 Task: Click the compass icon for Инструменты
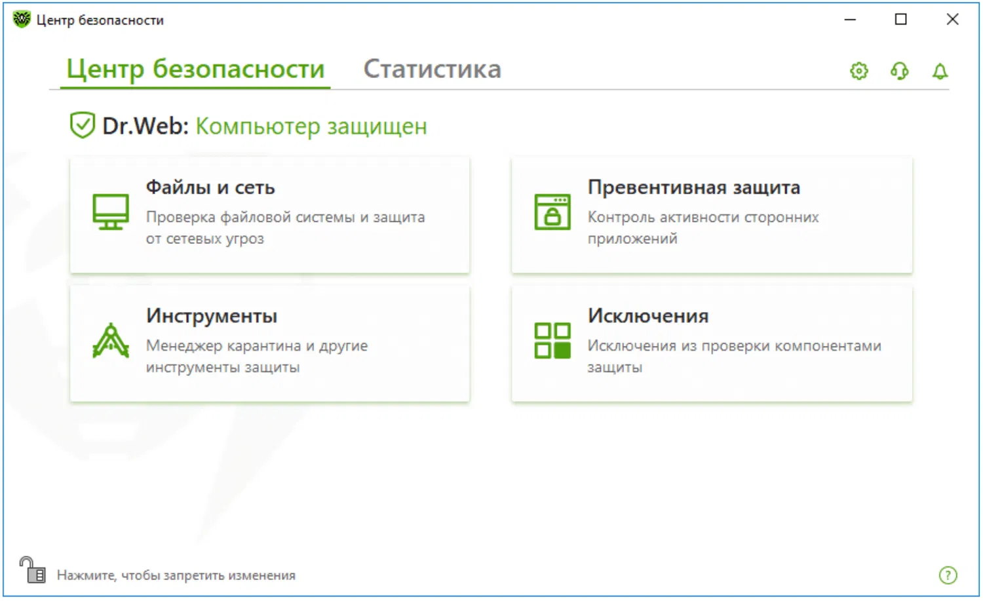[x=111, y=340]
